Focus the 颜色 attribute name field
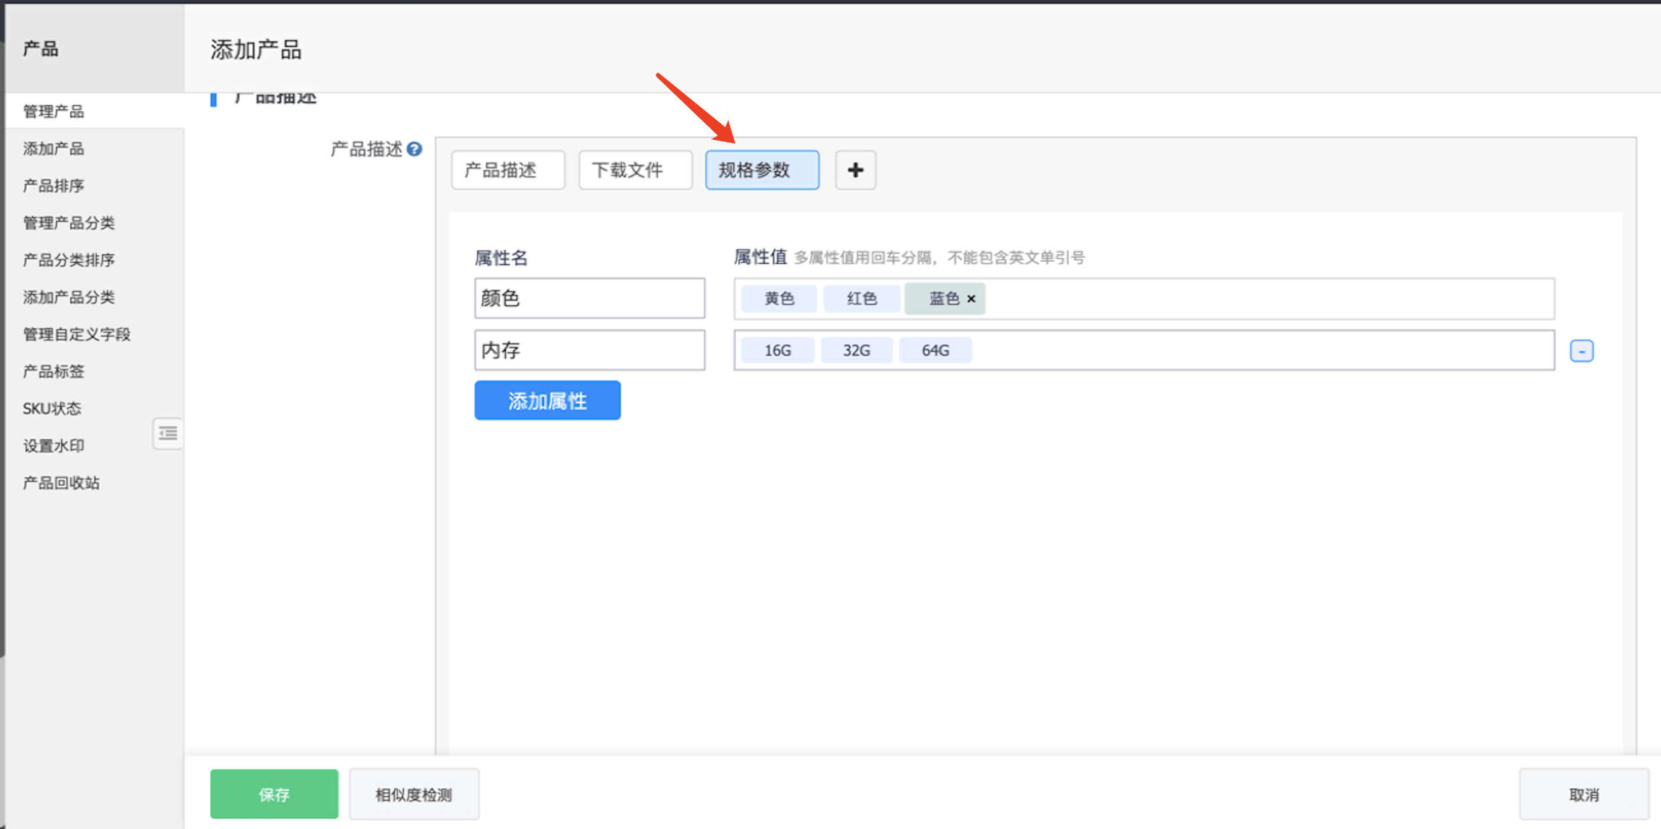 tap(589, 299)
